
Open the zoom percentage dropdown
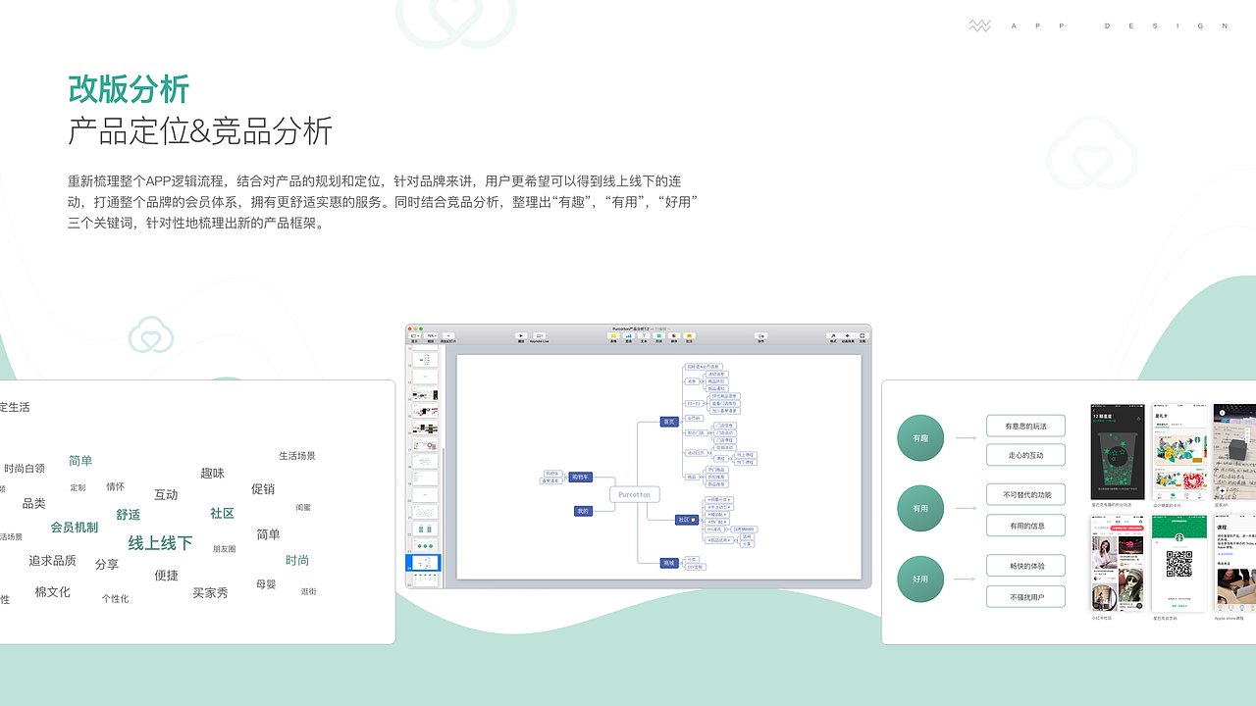(x=432, y=336)
